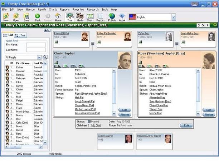Click the search magnifier beside All People

45,57
